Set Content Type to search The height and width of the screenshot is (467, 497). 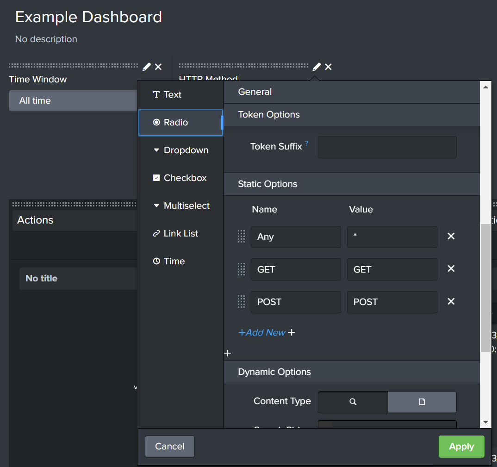(353, 402)
